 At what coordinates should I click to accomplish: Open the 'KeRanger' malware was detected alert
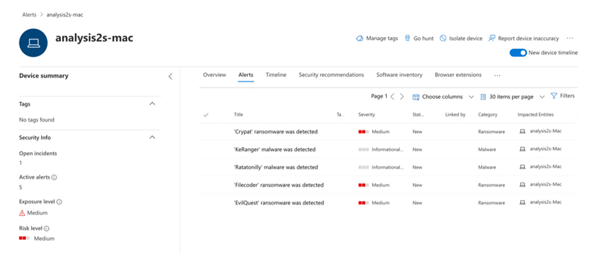click(275, 149)
